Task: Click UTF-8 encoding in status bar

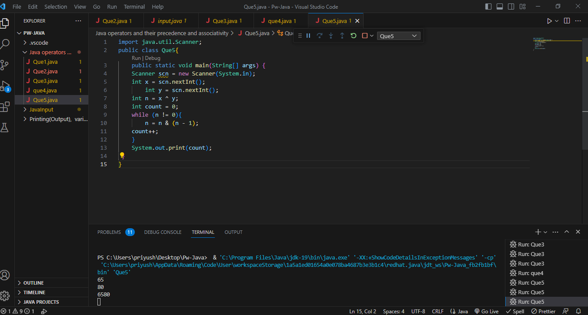Action: (x=418, y=311)
